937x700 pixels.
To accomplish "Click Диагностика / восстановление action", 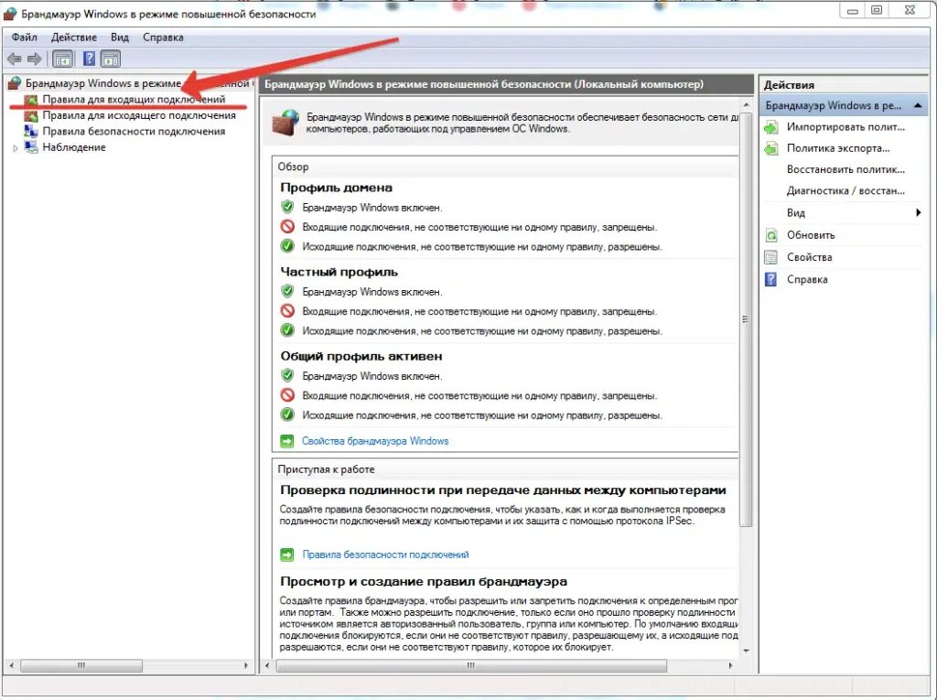I will coord(845,191).
